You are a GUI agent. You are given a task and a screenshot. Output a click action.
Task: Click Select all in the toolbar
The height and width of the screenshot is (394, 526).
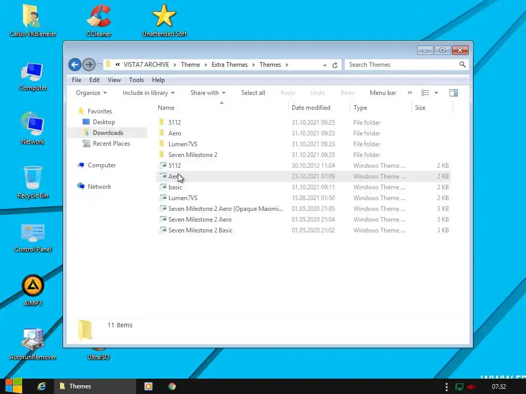point(253,93)
